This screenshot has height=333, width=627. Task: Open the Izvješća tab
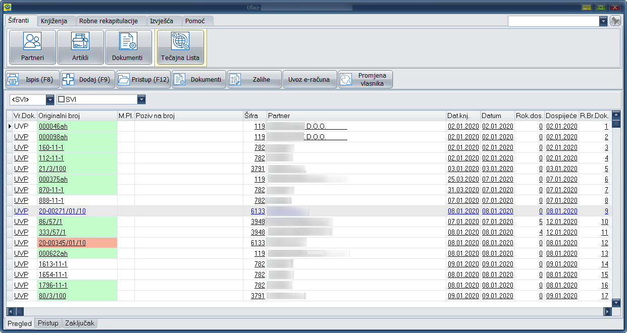click(x=162, y=21)
